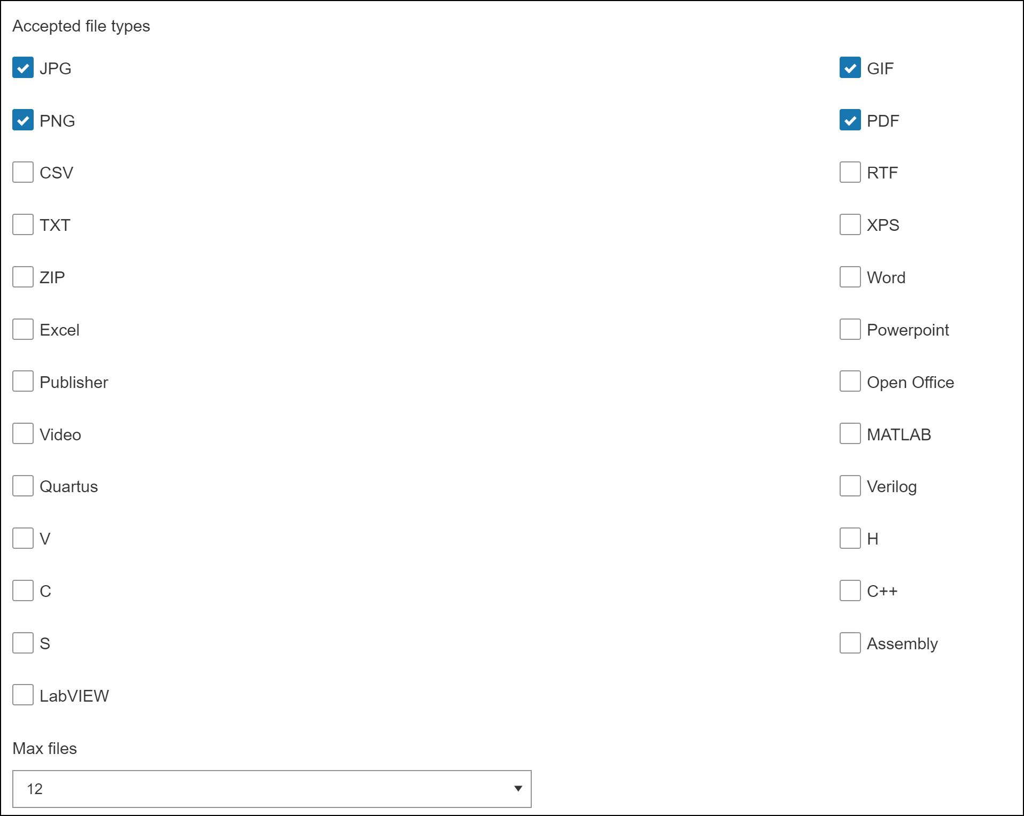This screenshot has width=1024, height=816.
Task: Enable the Video file type
Action: tap(23, 434)
